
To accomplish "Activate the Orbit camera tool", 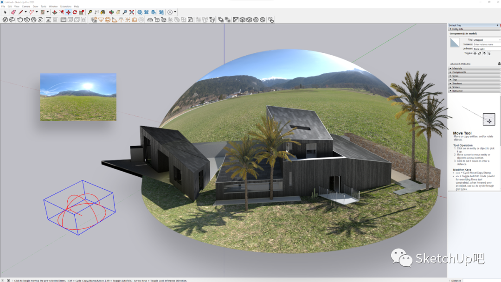I will coord(111,12).
